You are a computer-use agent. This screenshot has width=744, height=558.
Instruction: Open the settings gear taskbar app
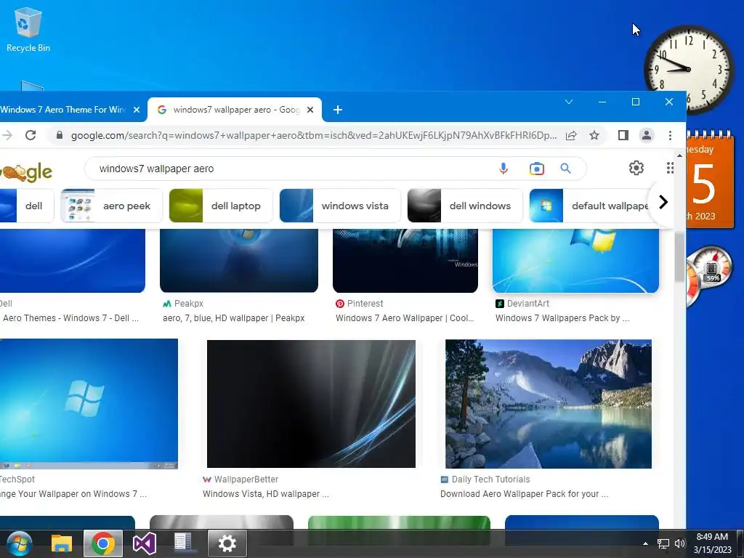pyautogui.click(x=227, y=543)
